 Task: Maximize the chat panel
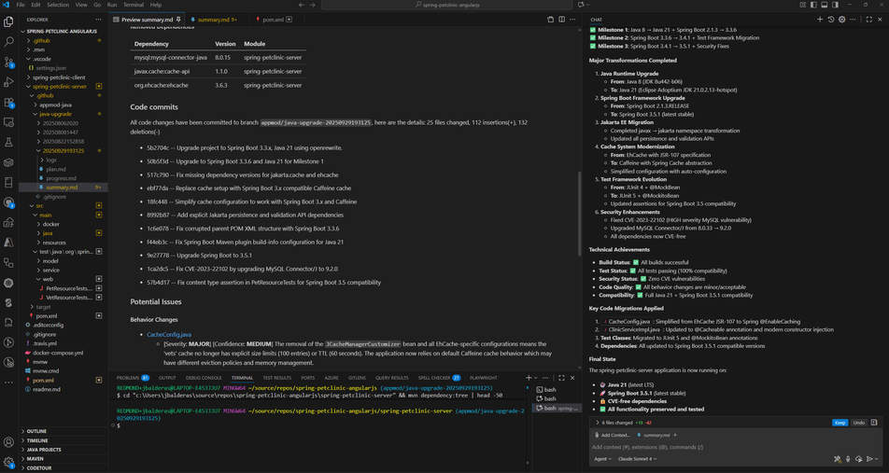869,20
